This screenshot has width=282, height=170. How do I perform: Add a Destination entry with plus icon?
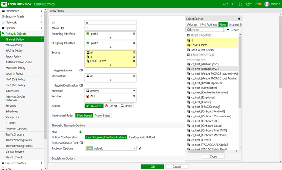(110, 80)
